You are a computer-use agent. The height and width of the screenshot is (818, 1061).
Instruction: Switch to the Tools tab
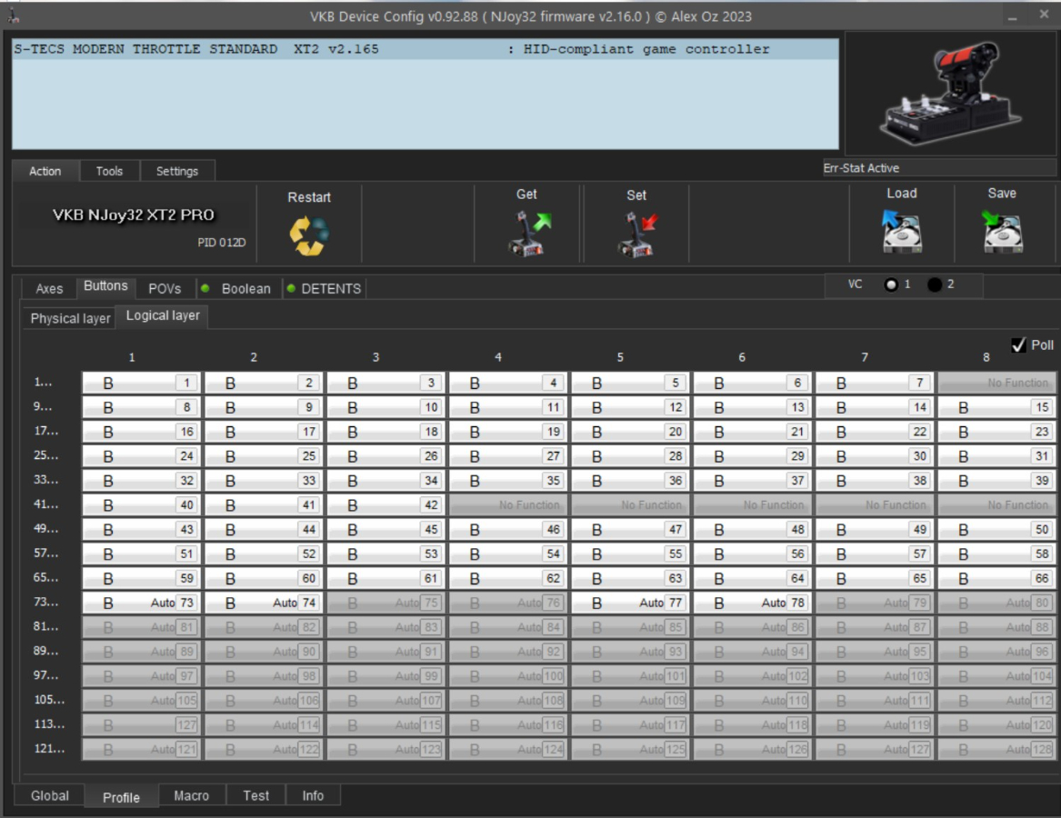[x=110, y=171]
